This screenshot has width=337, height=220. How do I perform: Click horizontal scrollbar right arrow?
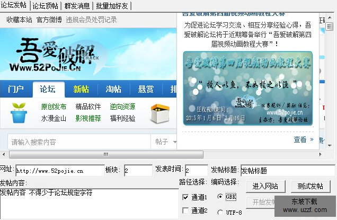321,154
